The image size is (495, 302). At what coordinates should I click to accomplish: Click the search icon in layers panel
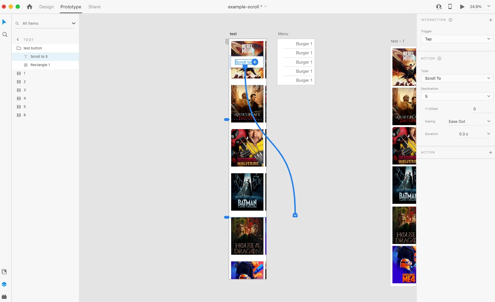coord(17,23)
